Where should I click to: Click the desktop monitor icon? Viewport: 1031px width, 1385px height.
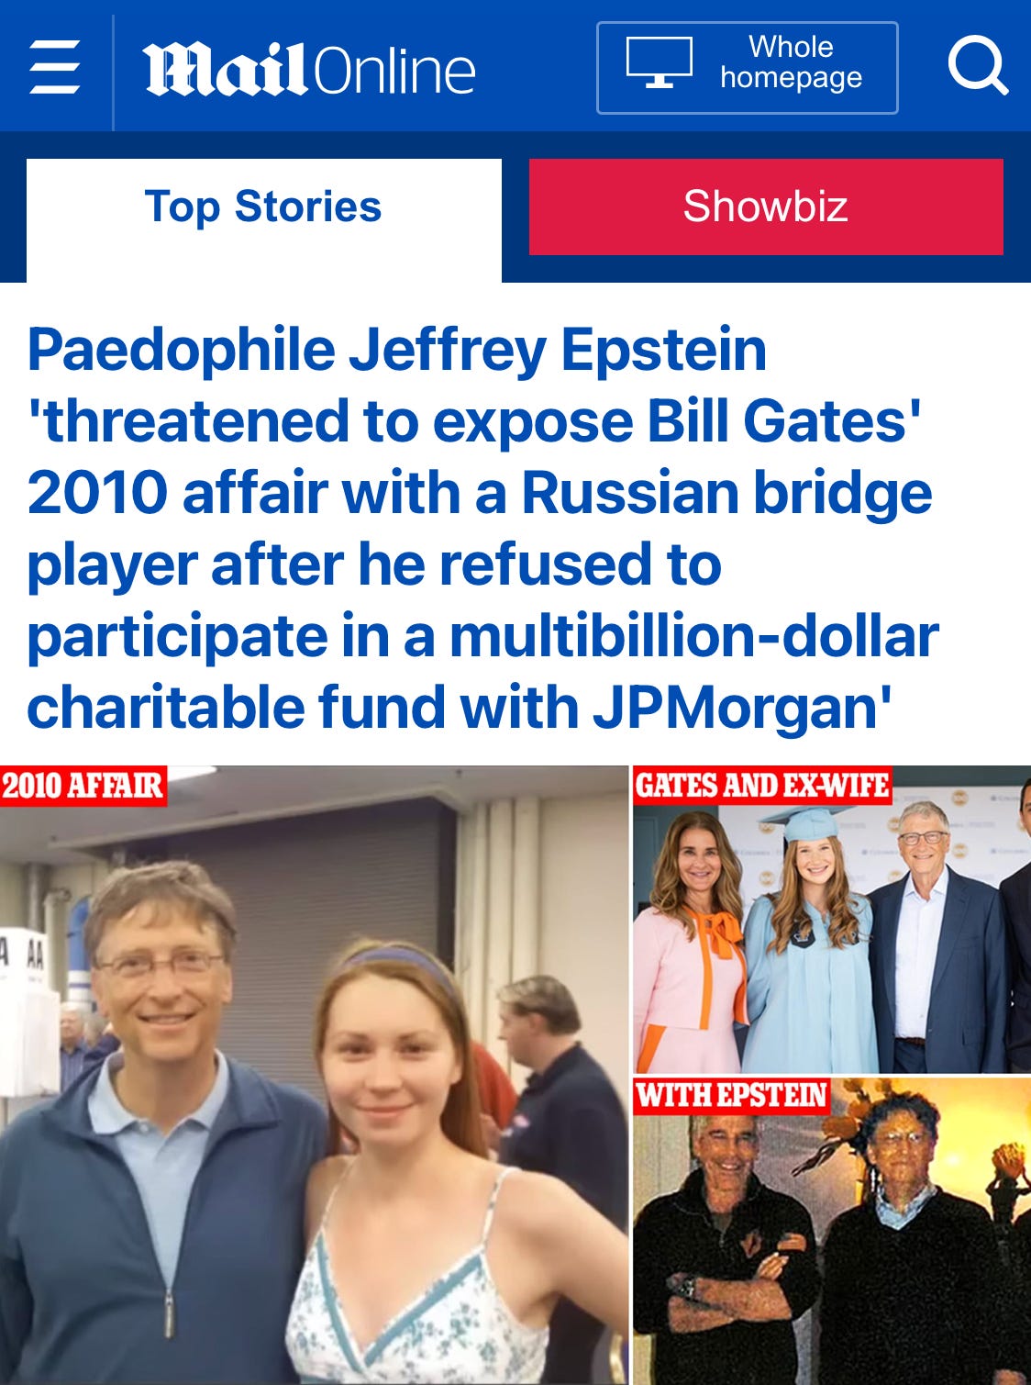(x=659, y=62)
